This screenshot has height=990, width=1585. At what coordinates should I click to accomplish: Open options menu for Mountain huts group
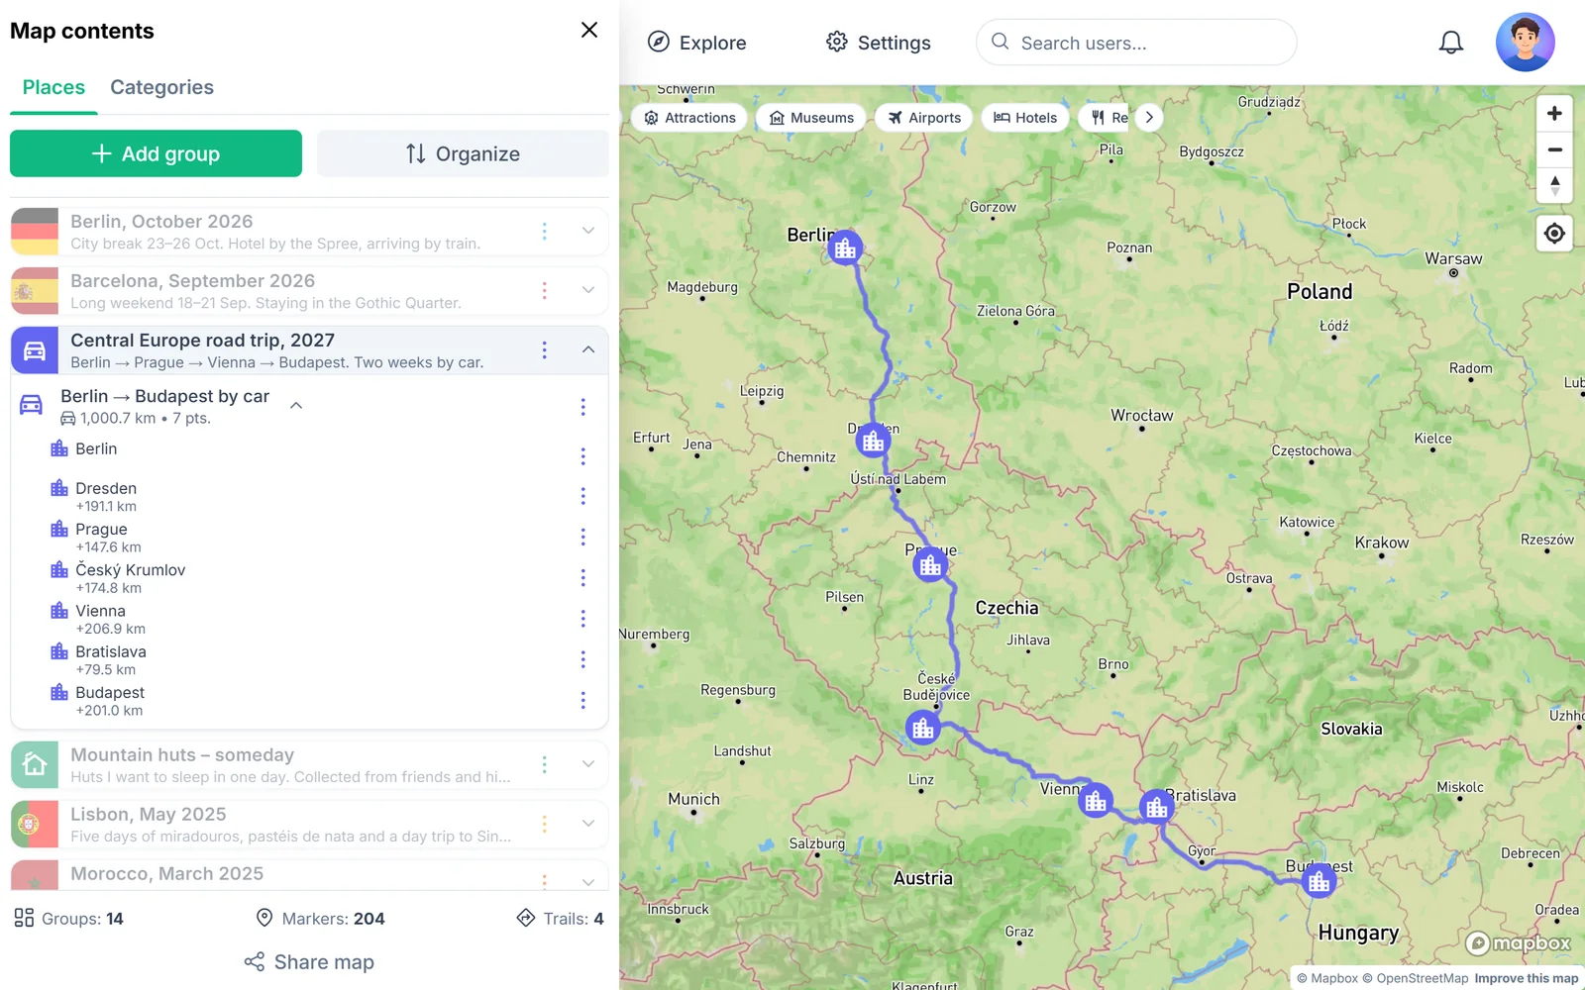pyautogui.click(x=544, y=764)
